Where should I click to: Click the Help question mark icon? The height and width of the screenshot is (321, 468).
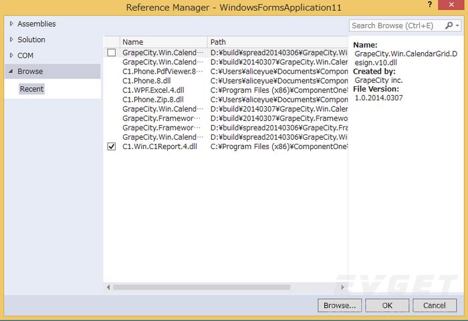click(429, 5)
